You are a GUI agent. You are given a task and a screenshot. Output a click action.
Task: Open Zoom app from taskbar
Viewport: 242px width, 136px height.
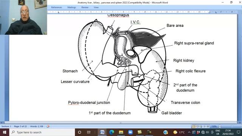click(130, 132)
